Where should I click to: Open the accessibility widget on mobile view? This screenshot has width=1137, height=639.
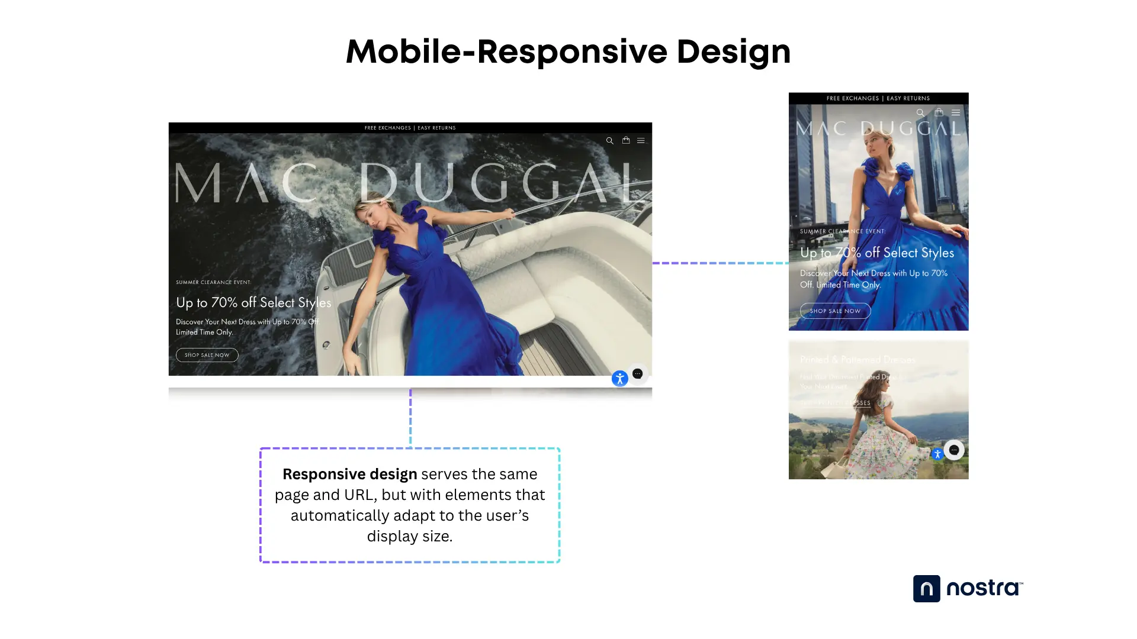pyautogui.click(x=937, y=454)
